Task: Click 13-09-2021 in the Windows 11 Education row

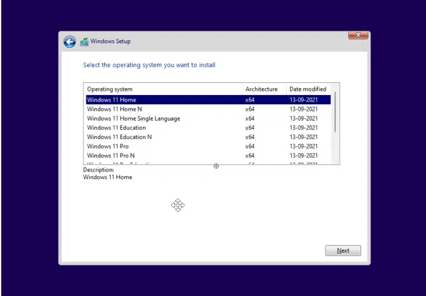Action: pyautogui.click(x=304, y=128)
